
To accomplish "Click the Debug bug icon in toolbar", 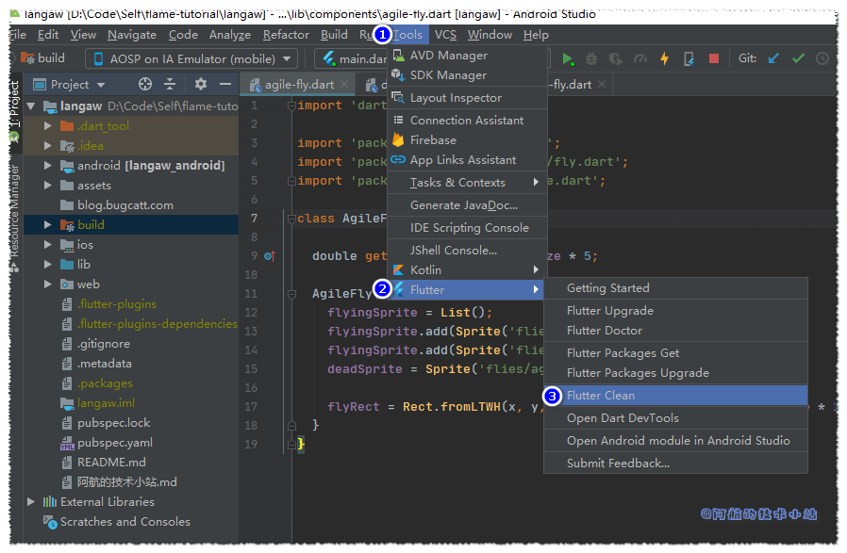I will tap(591, 58).
